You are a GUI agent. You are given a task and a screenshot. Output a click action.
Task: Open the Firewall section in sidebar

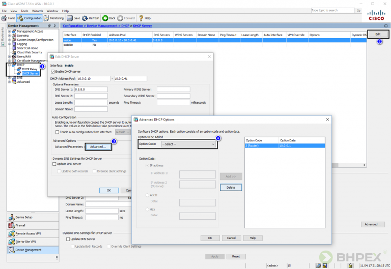(20, 225)
